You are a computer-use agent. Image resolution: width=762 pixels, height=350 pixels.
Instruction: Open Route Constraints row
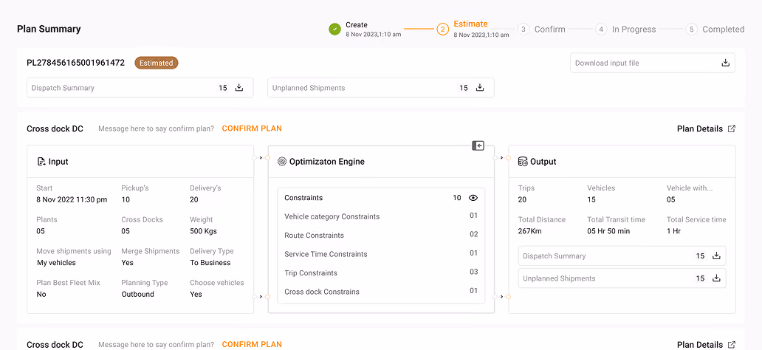pos(381,236)
